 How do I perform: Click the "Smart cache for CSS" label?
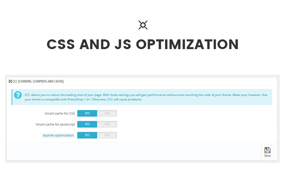(x=56, y=113)
